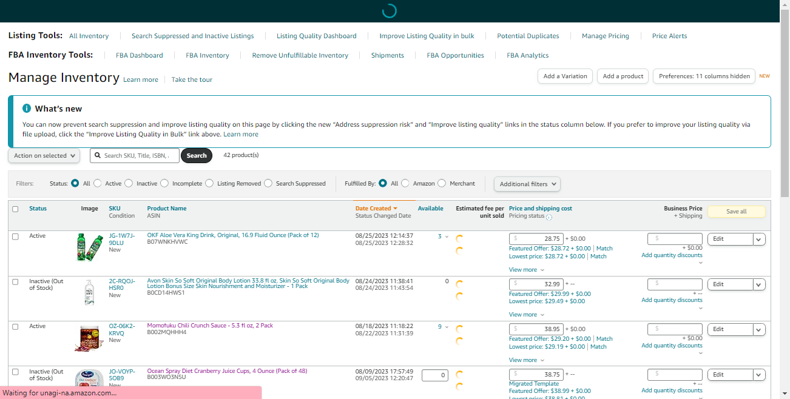The width and height of the screenshot is (790, 399).
Task: Open the Avon Skin So Soft lotion thumbnail
Action: pos(90,292)
